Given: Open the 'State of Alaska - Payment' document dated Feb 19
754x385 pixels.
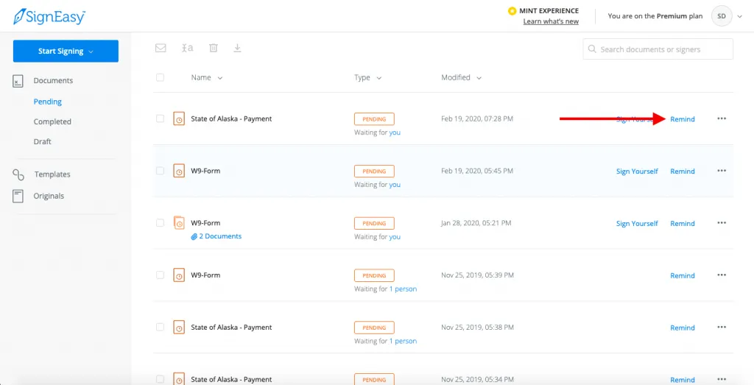Looking at the screenshot, I should click(x=231, y=119).
